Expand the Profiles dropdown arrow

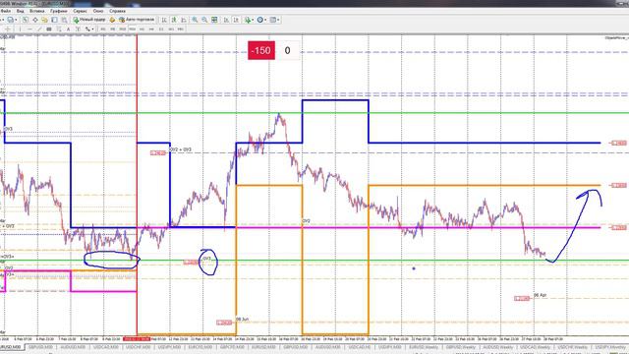pos(16,20)
